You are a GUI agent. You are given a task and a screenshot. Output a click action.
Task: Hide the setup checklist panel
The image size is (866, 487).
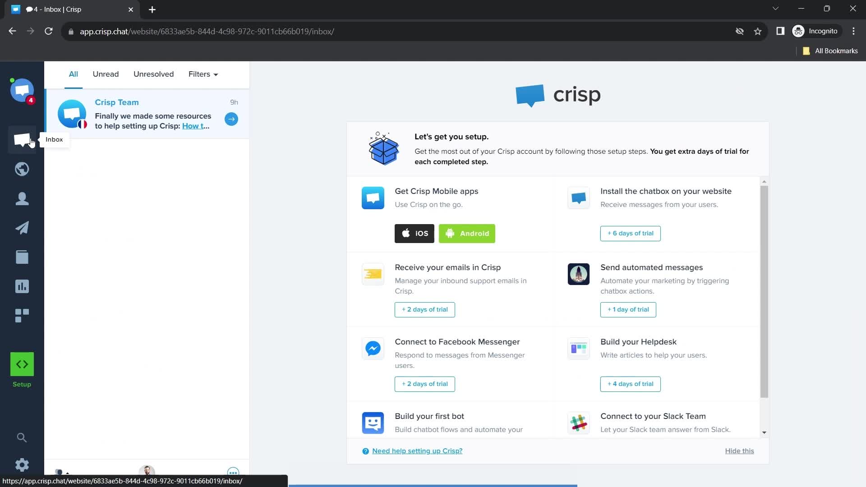739,451
